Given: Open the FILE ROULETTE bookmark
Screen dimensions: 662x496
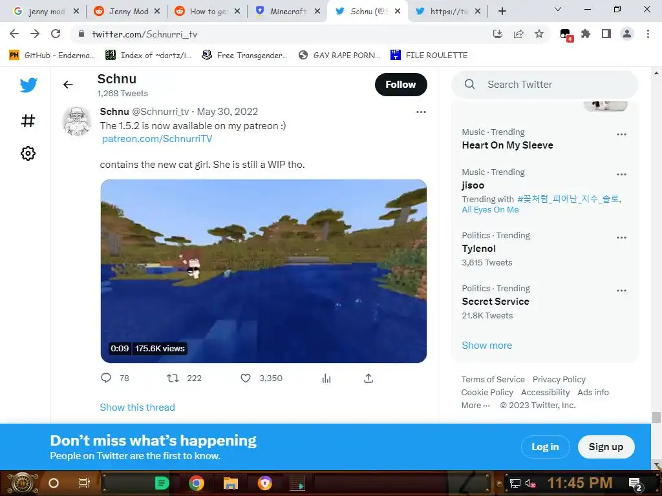Looking at the screenshot, I should click(429, 56).
